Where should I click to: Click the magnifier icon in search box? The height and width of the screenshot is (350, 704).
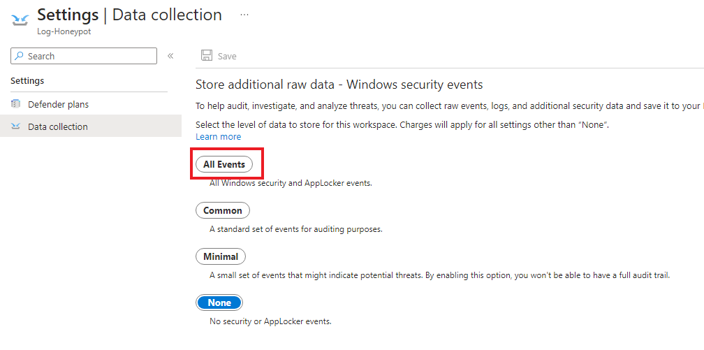click(19, 56)
